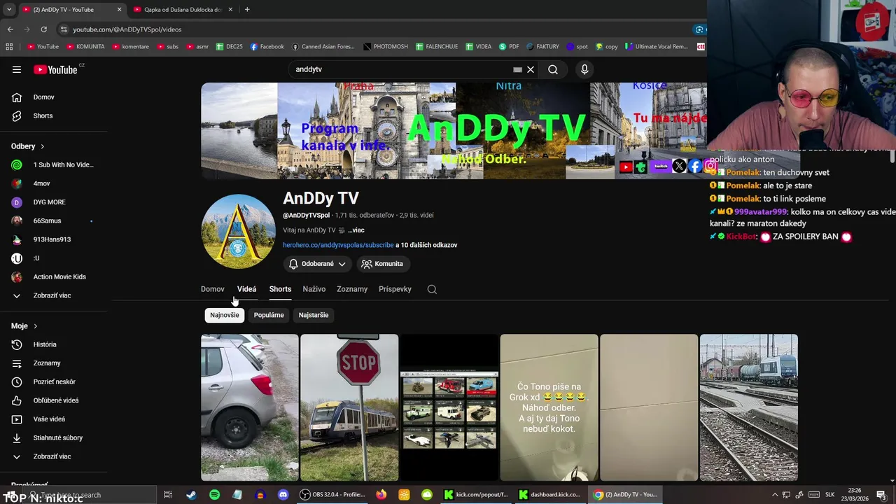Open Obľúbené videá liked videos
Screen dimensions: 896x504
point(55,400)
